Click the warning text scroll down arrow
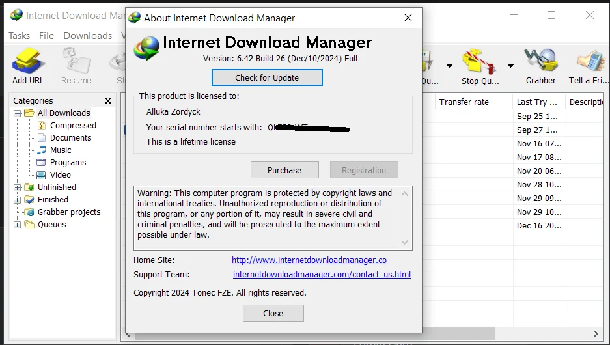The width and height of the screenshot is (610, 345). click(x=404, y=242)
